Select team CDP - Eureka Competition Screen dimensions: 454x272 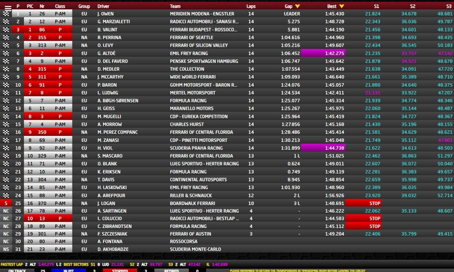click(x=199, y=116)
